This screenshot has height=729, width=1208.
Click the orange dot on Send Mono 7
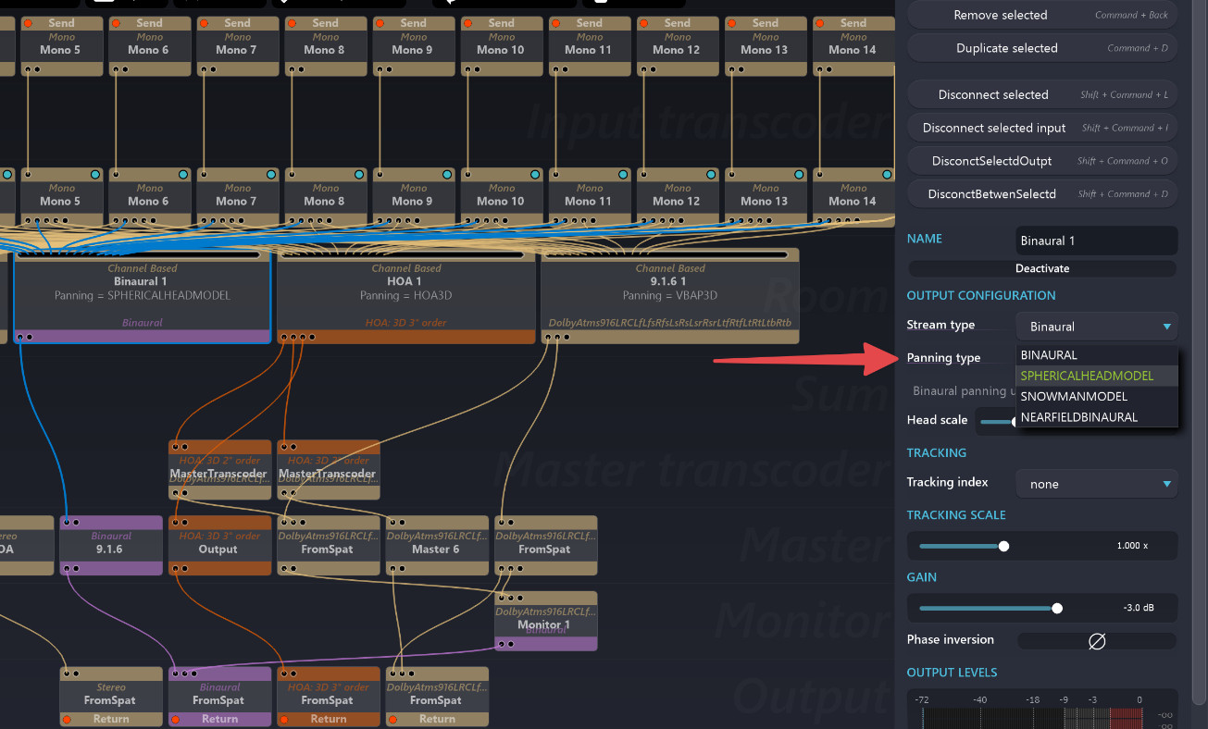pos(204,22)
